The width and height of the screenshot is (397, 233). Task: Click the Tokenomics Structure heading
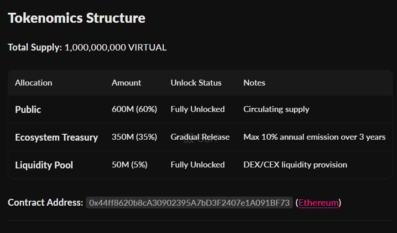pos(77,18)
